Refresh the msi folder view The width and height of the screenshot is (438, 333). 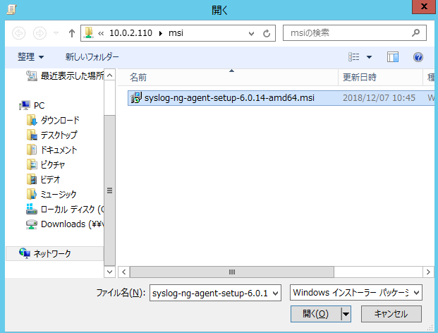pos(267,34)
